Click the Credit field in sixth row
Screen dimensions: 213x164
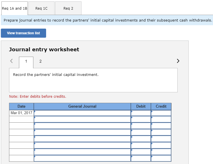(x=161, y=145)
